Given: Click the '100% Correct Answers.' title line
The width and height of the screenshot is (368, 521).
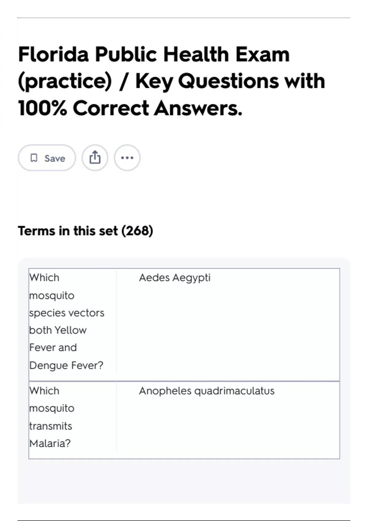Looking at the screenshot, I should click(x=130, y=108).
